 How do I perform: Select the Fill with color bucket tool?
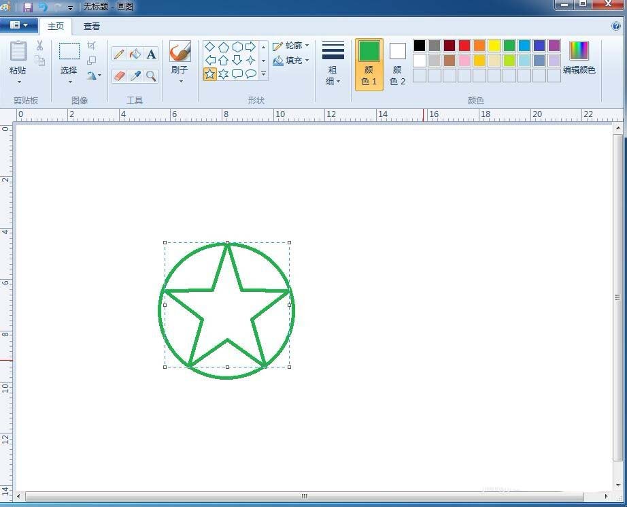point(135,54)
